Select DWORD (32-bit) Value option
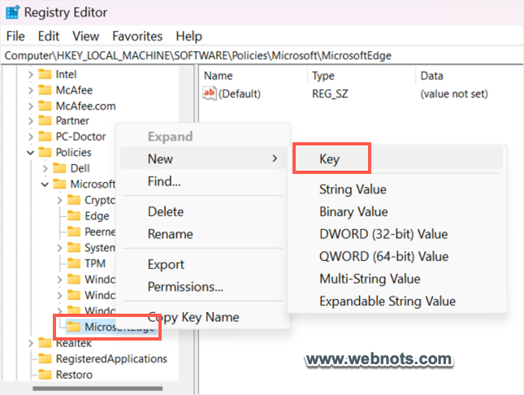The image size is (524, 395). 383,234
